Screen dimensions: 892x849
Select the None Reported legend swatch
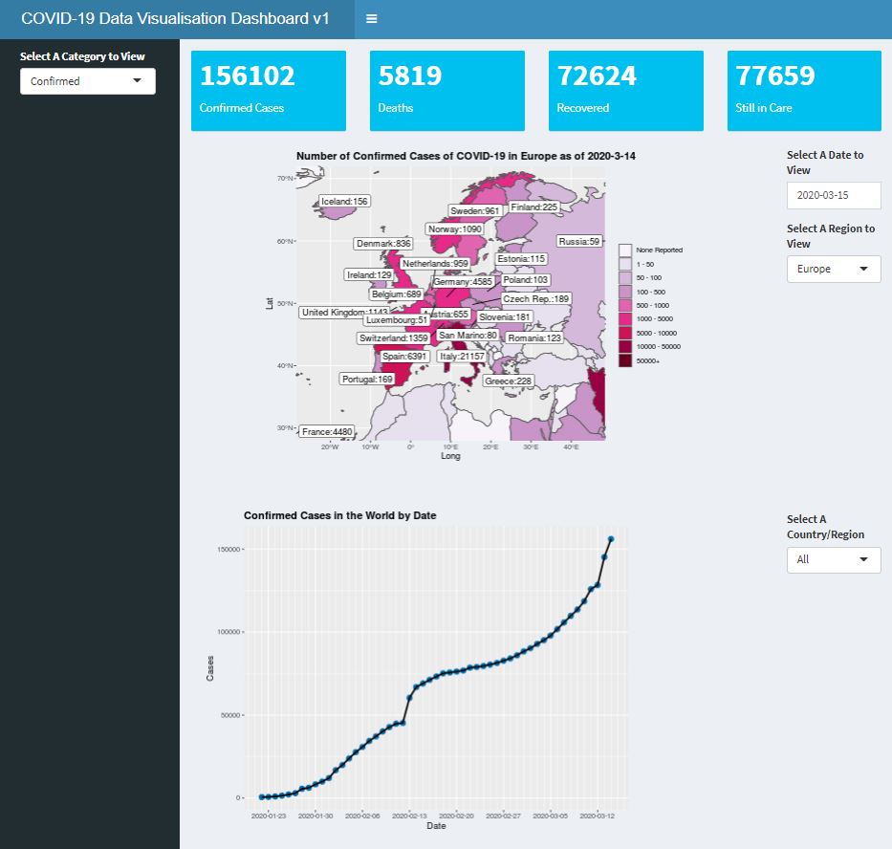625,250
